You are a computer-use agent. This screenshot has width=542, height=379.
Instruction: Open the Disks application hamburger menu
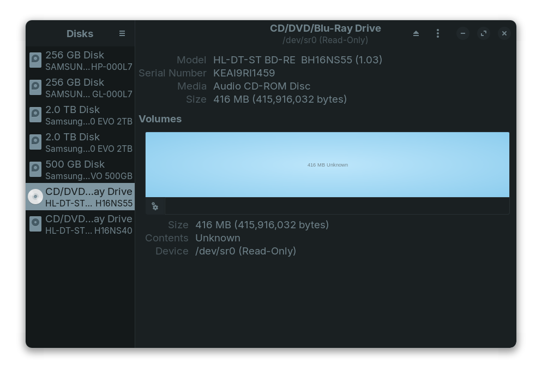coord(122,33)
